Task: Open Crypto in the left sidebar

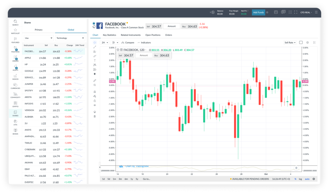Action: pos(15,104)
